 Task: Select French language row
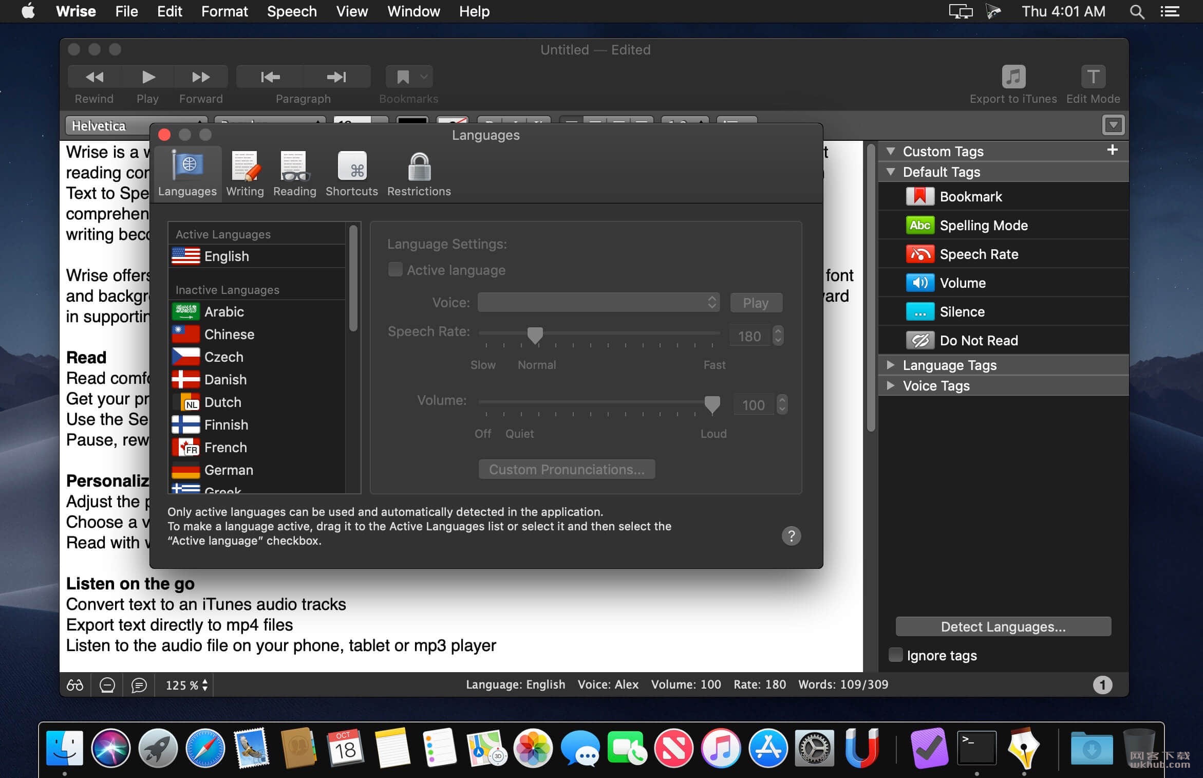pos(257,447)
